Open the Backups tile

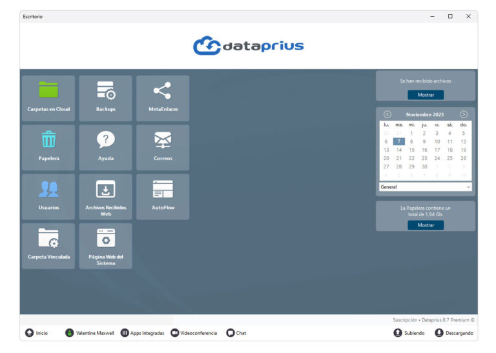pyautogui.click(x=106, y=98)
